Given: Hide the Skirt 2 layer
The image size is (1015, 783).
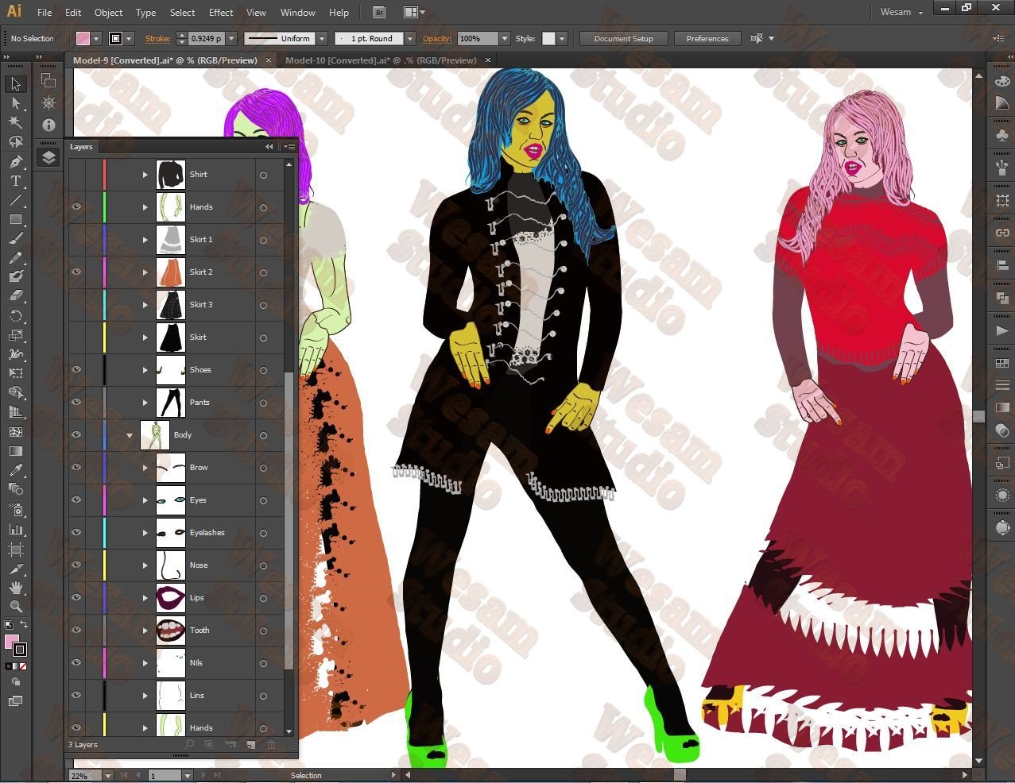Looking at the screenshot, I should [76, 272].
